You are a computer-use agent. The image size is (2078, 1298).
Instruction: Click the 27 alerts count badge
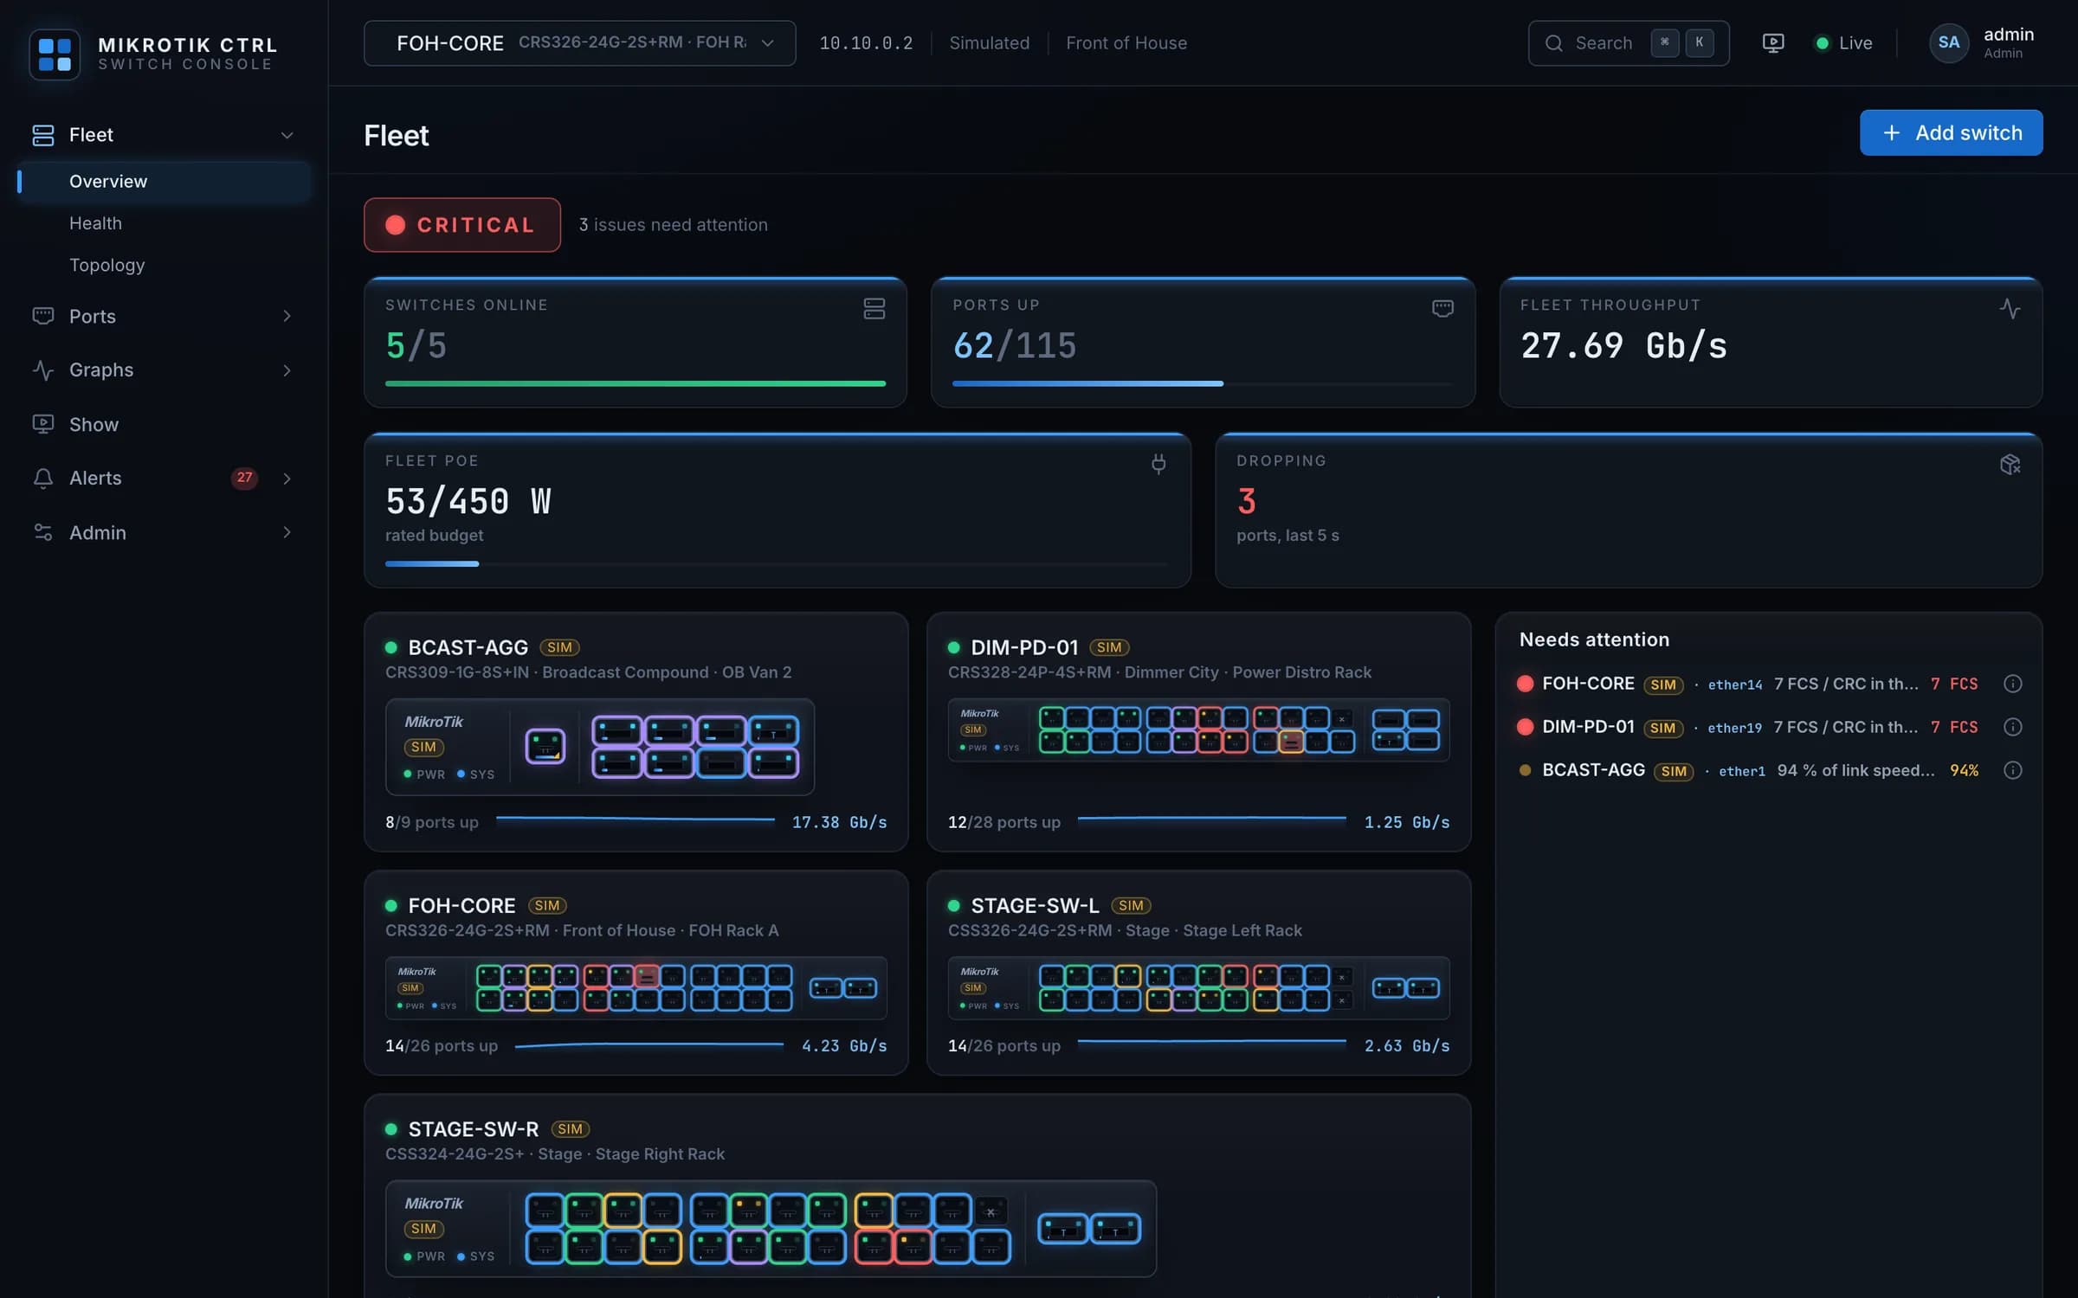click(244, 478)
